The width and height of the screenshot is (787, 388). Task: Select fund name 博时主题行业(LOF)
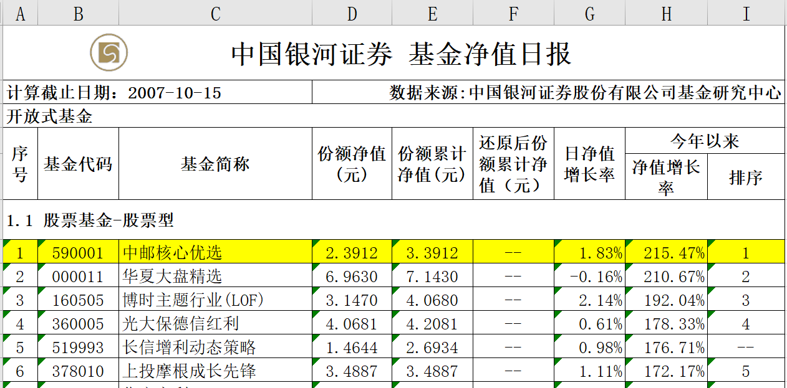(215, 300)
